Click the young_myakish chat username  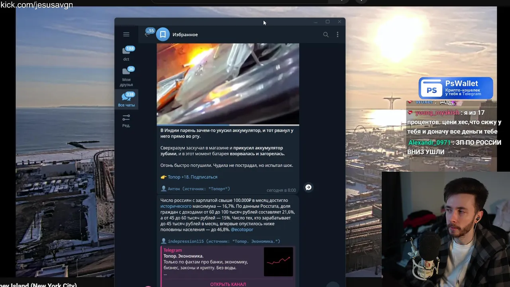(x=437, y=113)
